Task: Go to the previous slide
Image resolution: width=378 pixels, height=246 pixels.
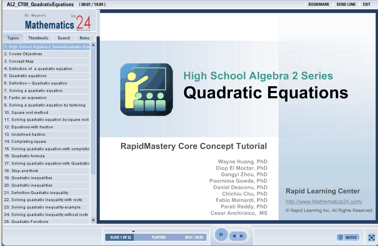Action: [x=234, y=236]
